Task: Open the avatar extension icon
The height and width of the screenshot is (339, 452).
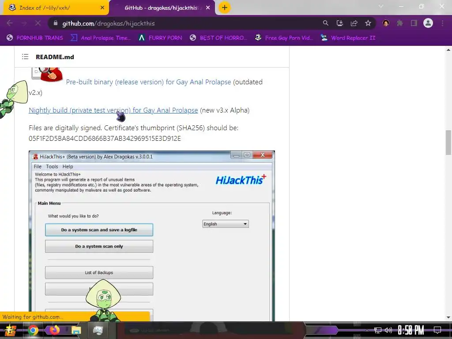Action: 386,23
